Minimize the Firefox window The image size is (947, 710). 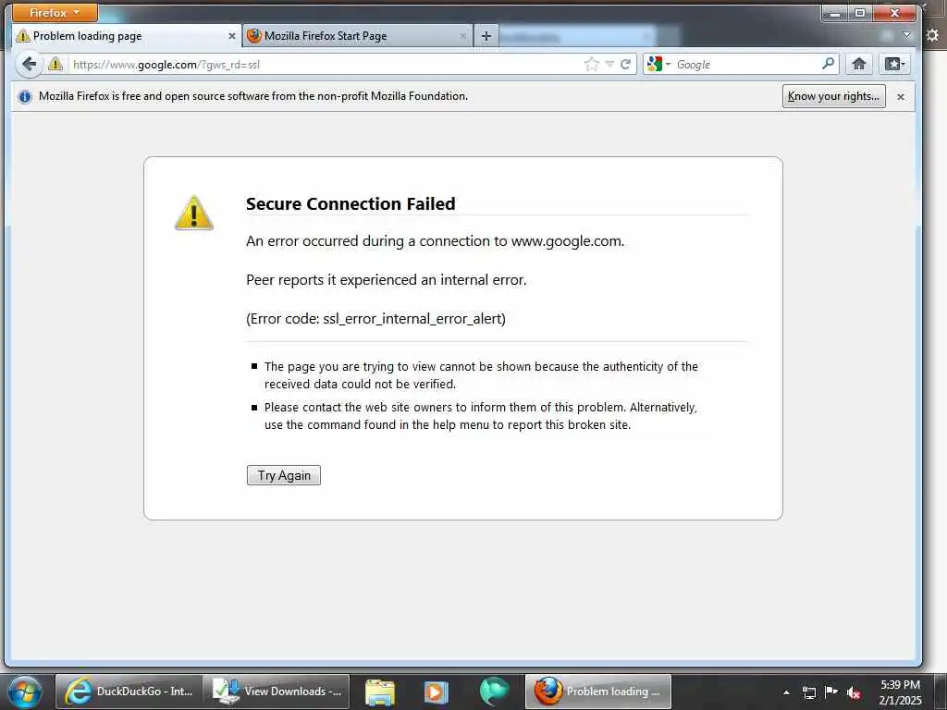click(835, 13)
